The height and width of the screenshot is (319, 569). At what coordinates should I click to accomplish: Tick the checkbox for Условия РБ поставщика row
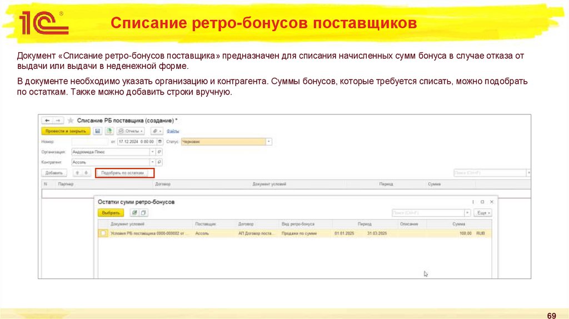coord(103,233)
